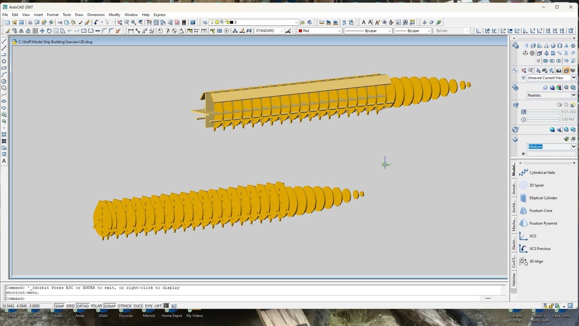Toggle SNAP mode in status bar
579x326 pixels.
pos(60,306)
